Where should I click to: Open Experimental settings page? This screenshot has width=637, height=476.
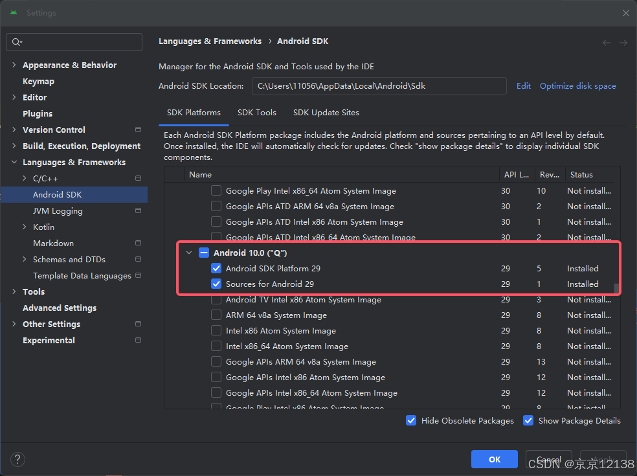pyautogui.click(x=49, y=341)
